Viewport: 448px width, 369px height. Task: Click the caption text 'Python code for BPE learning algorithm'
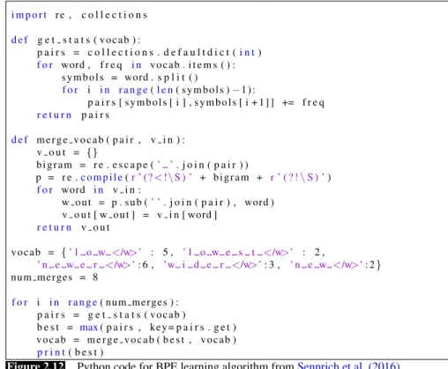click(173, 365)
